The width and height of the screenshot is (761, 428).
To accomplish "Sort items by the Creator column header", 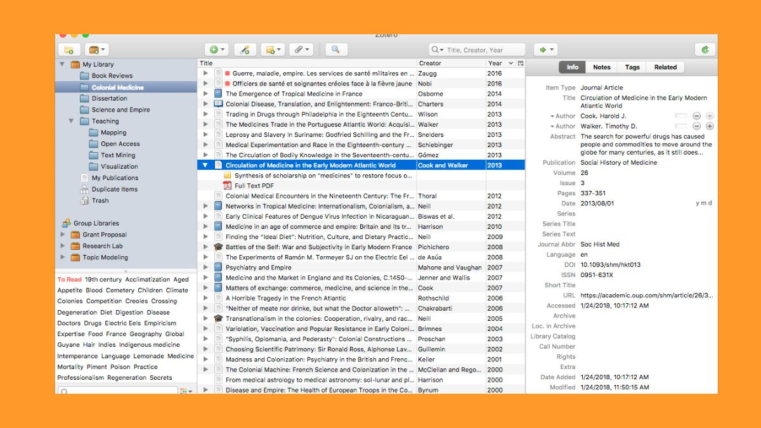I will 451,63.
